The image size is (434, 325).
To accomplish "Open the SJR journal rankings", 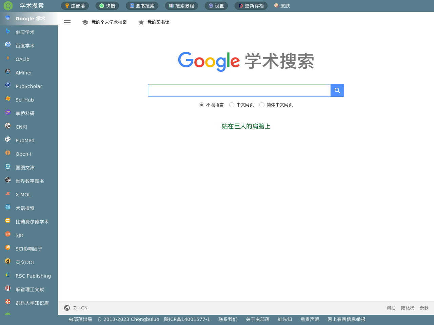I will coord(19,235).
